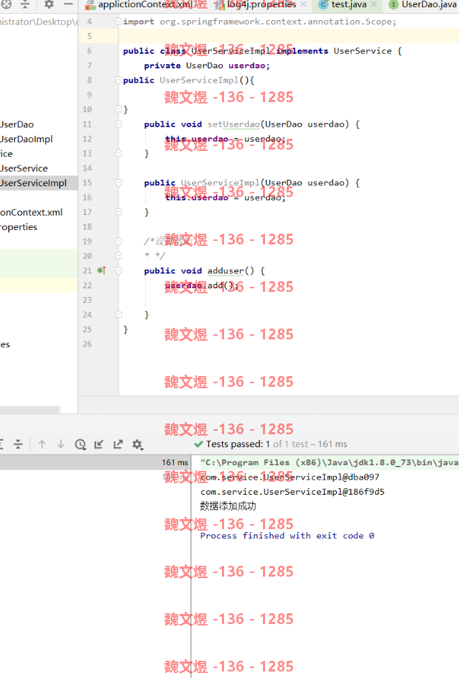This screenshot has width=459, height=678.
Task: Fold the adduser method at line 21
Action: [119, 270]
